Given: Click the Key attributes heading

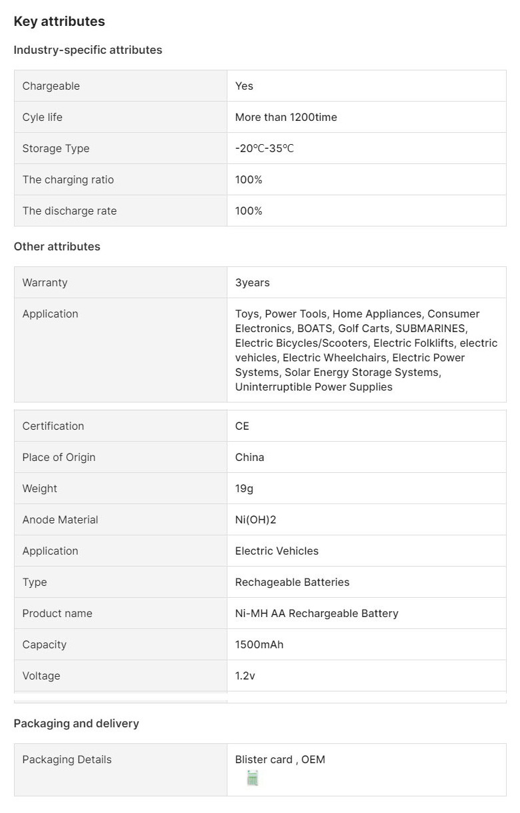Looking at the screenshot, I should tap(59, 21).
